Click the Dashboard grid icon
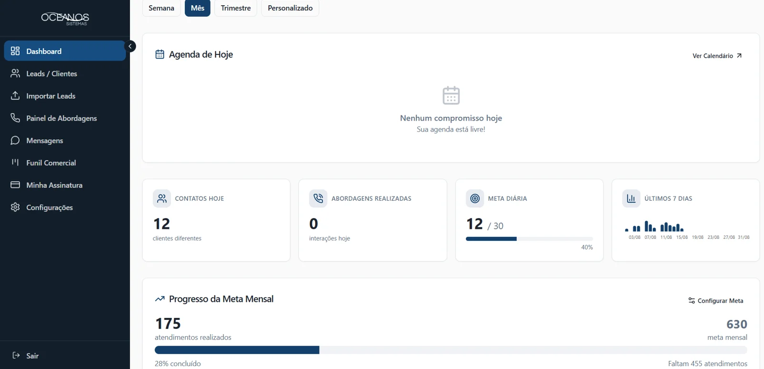Image resolution: width=764 pixels, height=369 pixels. (15, 51)
